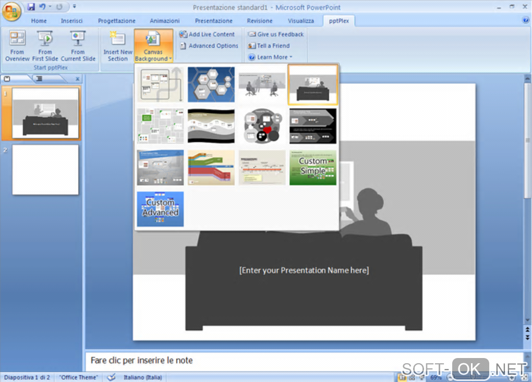Click the vertical scrollbar down arrow
532x382 pixels.
click(x=527, y=320)
